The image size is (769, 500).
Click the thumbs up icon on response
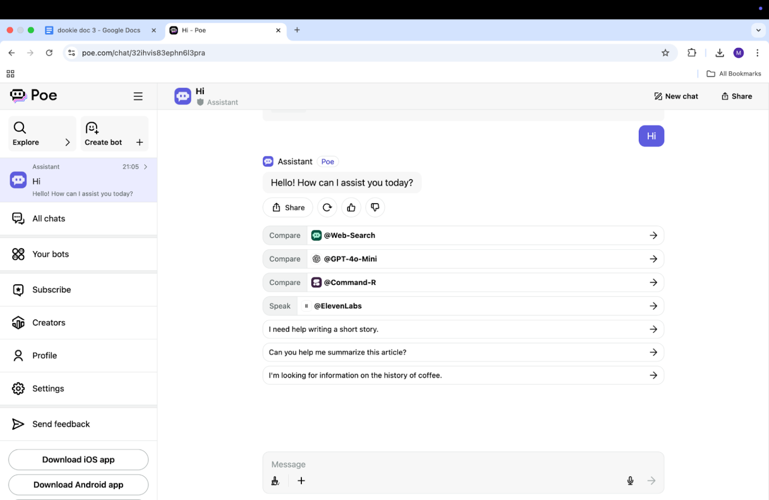pyautogui.click(x=351, y=207)
